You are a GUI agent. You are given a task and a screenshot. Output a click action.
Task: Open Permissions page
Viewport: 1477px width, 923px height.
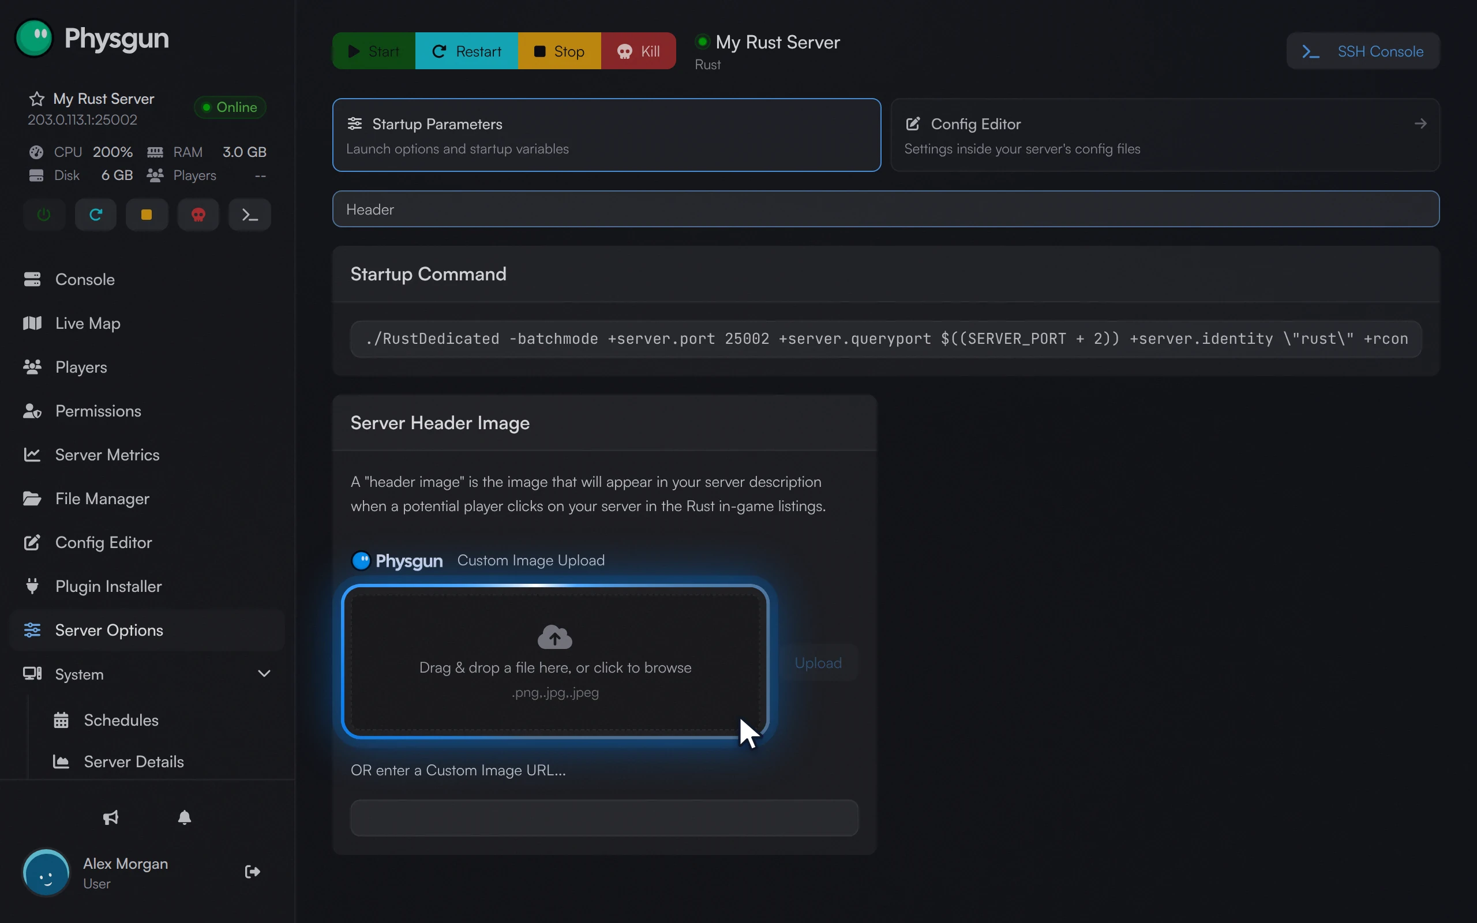click(x=147, y=411)
